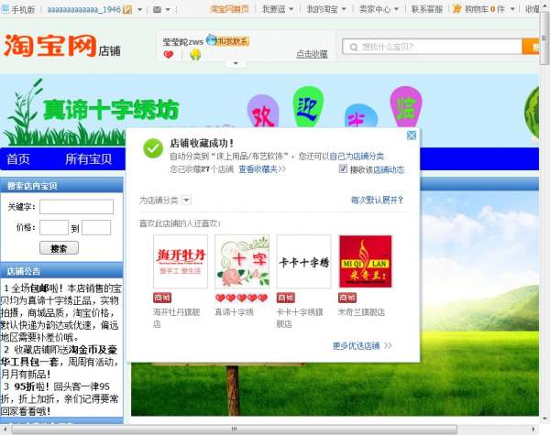The image size is (550, 435).
Task: Click the red heart rating icon in shop info
Action: point(169,55)
